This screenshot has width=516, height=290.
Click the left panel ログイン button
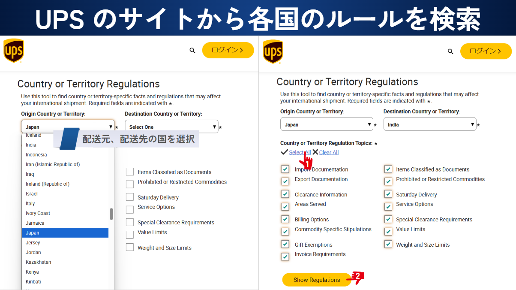pyautogui.click(x=228, y=50)
